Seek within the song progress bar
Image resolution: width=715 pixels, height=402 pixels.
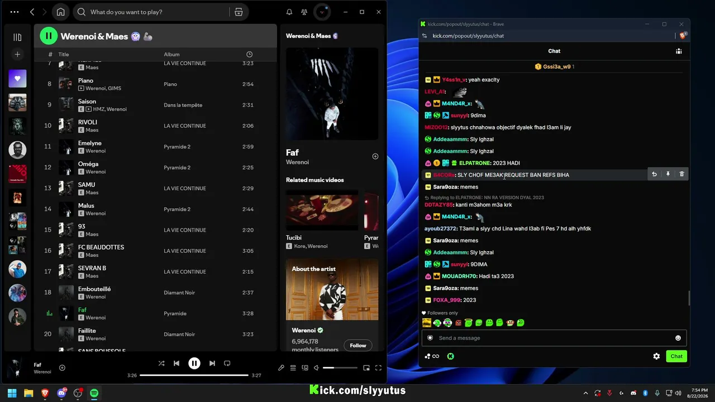click(194, 375)
